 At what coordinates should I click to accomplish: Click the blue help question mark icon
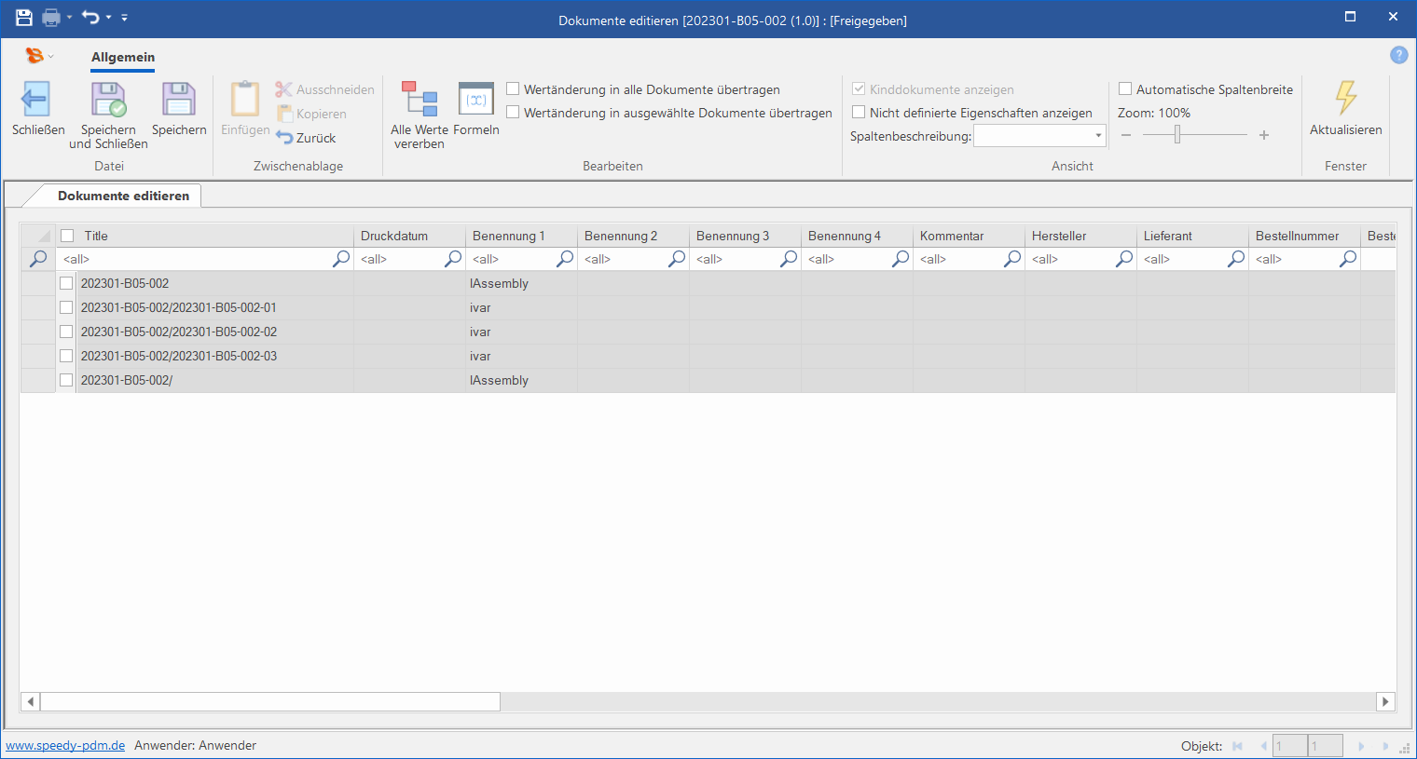1398,55
